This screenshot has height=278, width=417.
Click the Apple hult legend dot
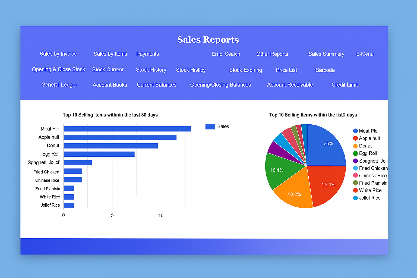click(x=355, y=138)
